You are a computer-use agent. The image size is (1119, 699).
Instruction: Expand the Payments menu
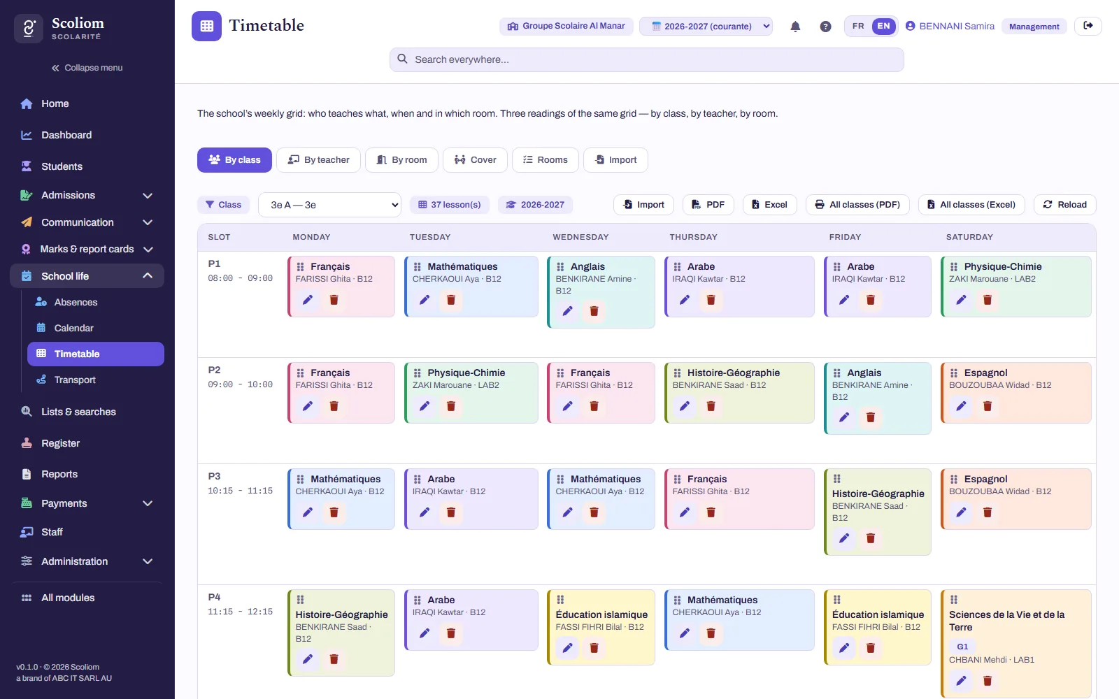(87, 503)
